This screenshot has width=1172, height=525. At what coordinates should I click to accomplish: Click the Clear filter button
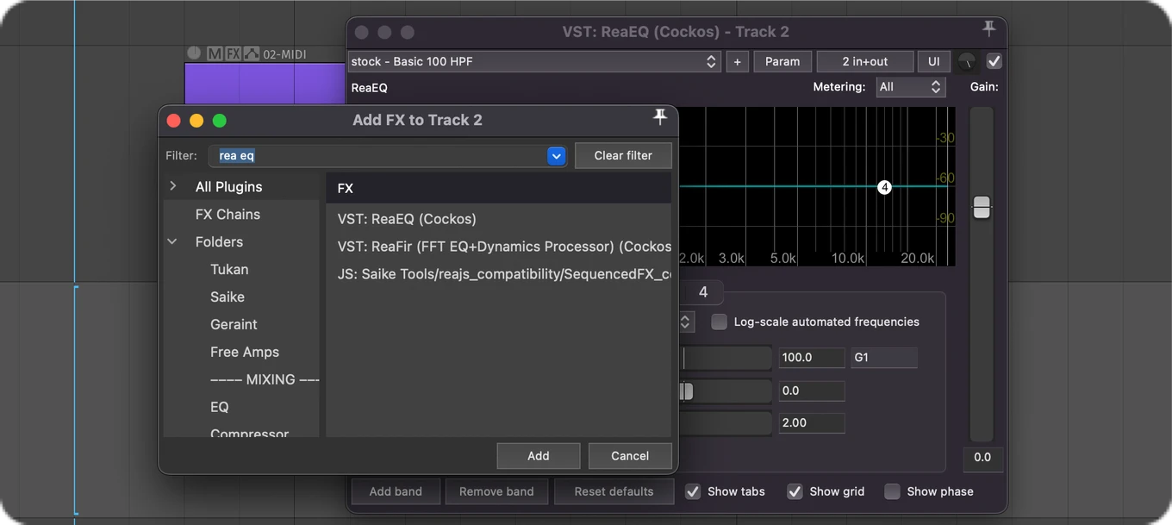(623, 156)
